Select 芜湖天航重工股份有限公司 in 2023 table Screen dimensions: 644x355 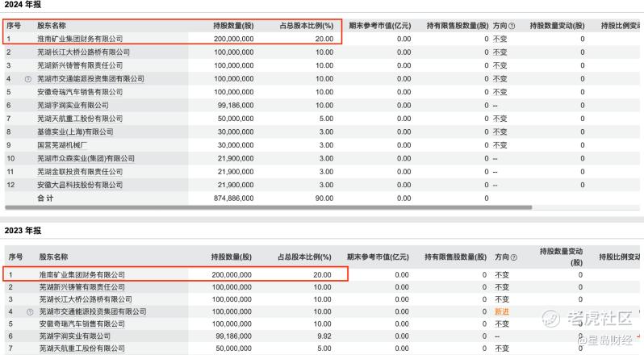point(82,349)
